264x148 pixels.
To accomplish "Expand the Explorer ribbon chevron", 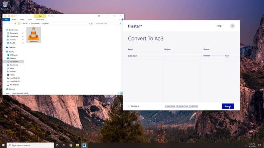I will (119, 19).
